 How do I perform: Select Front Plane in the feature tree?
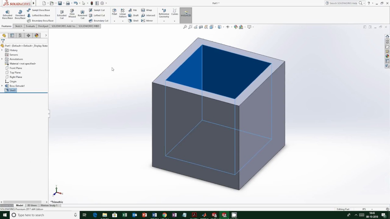tap(13, 68)
